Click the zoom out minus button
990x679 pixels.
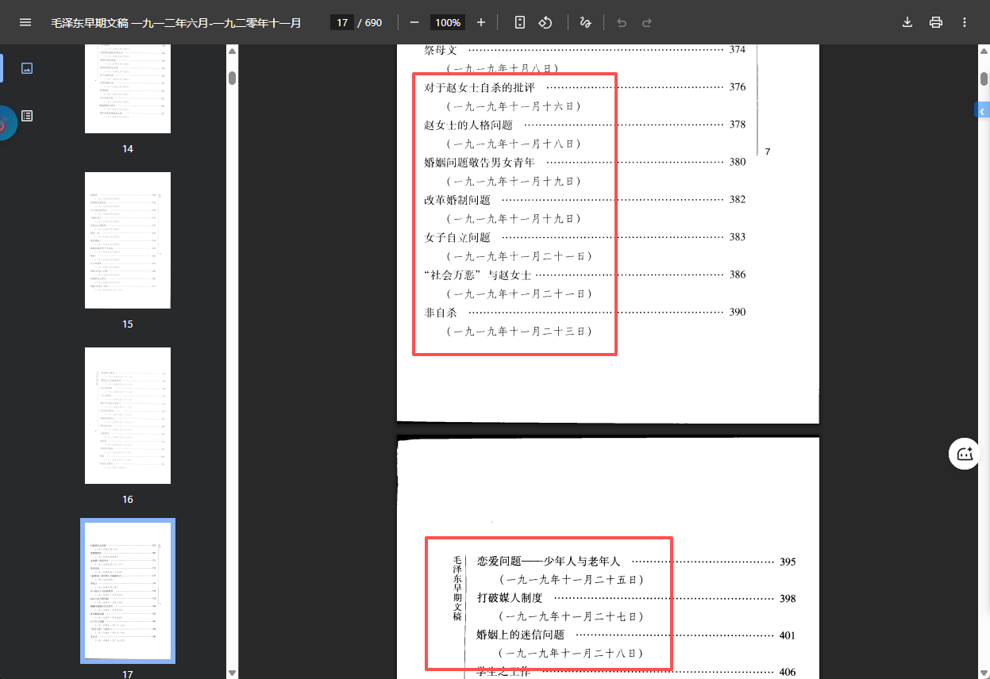coord(414,22)
